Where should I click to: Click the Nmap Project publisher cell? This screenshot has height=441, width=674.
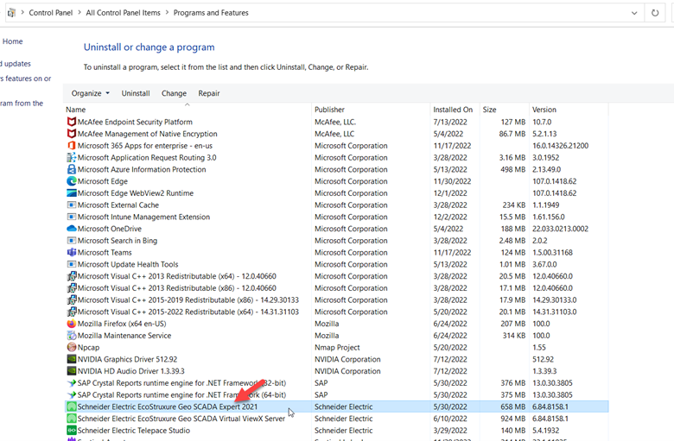click(337, 348)
